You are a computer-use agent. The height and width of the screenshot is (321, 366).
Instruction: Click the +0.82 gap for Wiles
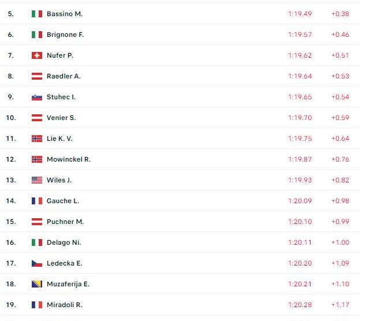tap(340, 180)
